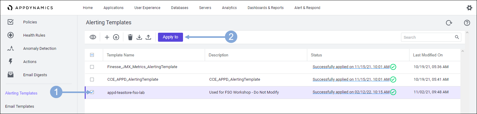The width and height of the screenshot is (477, 114).
Task: Click the upload-arrow template icon
Action: [148, 37]
